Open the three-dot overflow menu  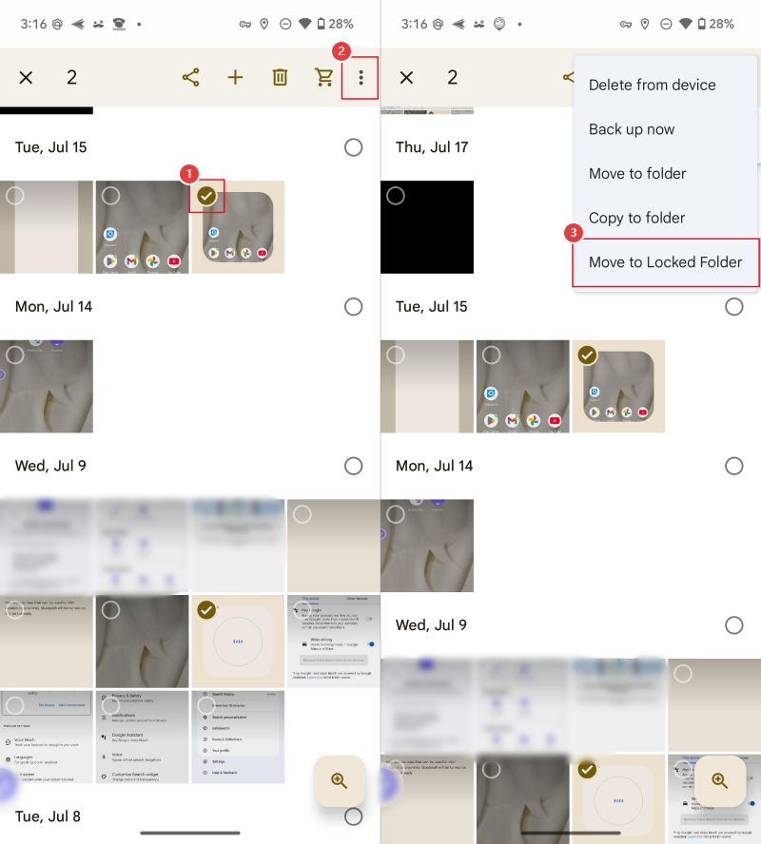point(360,77)
